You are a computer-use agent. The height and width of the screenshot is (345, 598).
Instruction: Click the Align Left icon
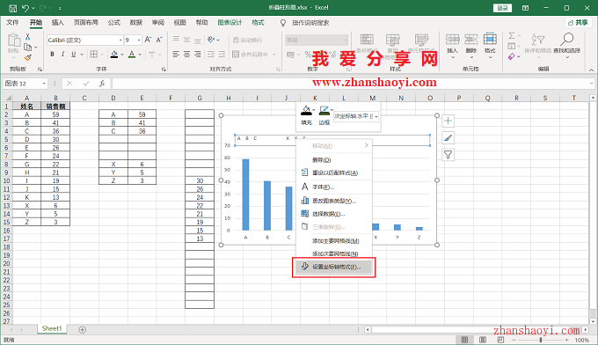(x=176, y=55)
